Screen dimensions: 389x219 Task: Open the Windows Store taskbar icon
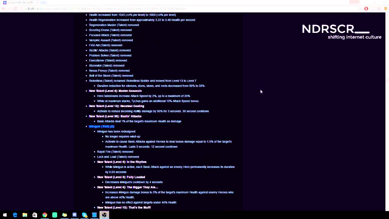point(35,215)
